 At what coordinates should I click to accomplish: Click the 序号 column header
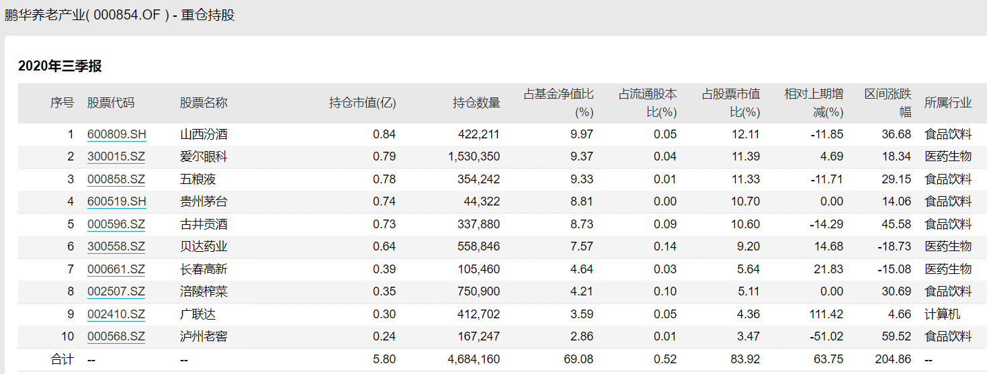pos(62,103)
